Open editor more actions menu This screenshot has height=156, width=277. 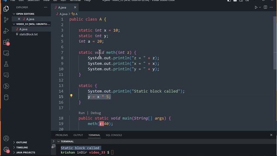point(271,7)
